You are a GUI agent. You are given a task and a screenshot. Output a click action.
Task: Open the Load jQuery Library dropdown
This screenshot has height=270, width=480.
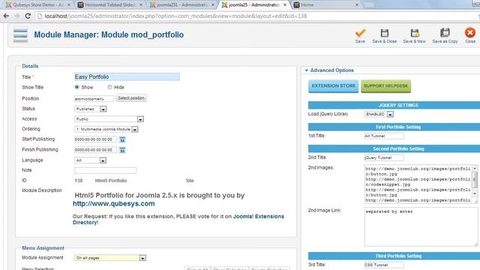(379, 114)
